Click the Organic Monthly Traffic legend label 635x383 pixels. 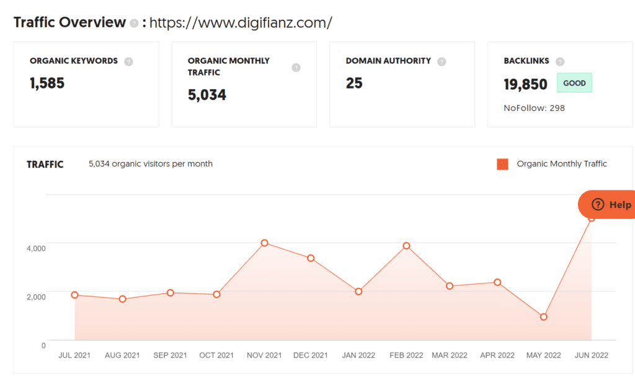562,163
